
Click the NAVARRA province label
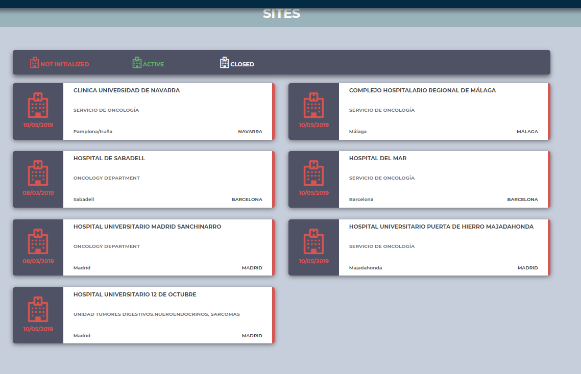250,132
